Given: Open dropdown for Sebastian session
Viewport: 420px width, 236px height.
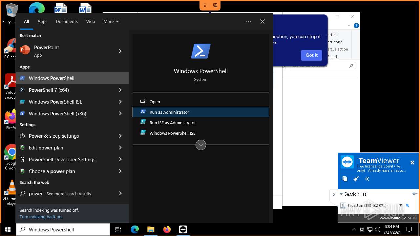Looking at the screenshot, I should 401,206.
